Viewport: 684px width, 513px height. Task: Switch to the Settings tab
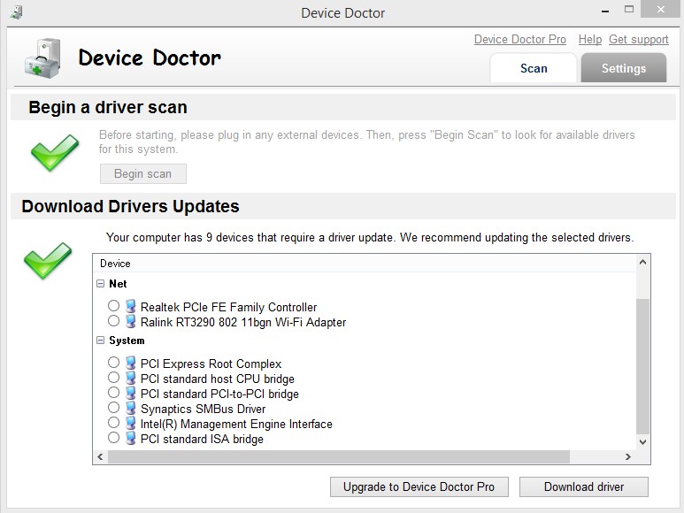[x=623, y=68]
